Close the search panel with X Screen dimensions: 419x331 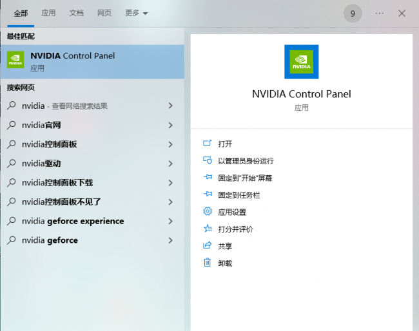tap(402, 14)
